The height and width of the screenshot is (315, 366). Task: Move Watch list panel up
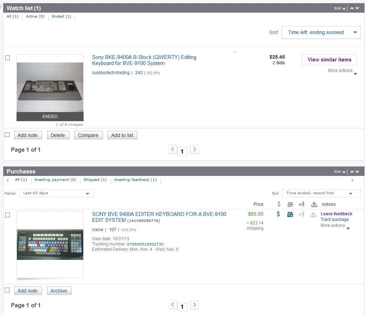coord(352,8)
